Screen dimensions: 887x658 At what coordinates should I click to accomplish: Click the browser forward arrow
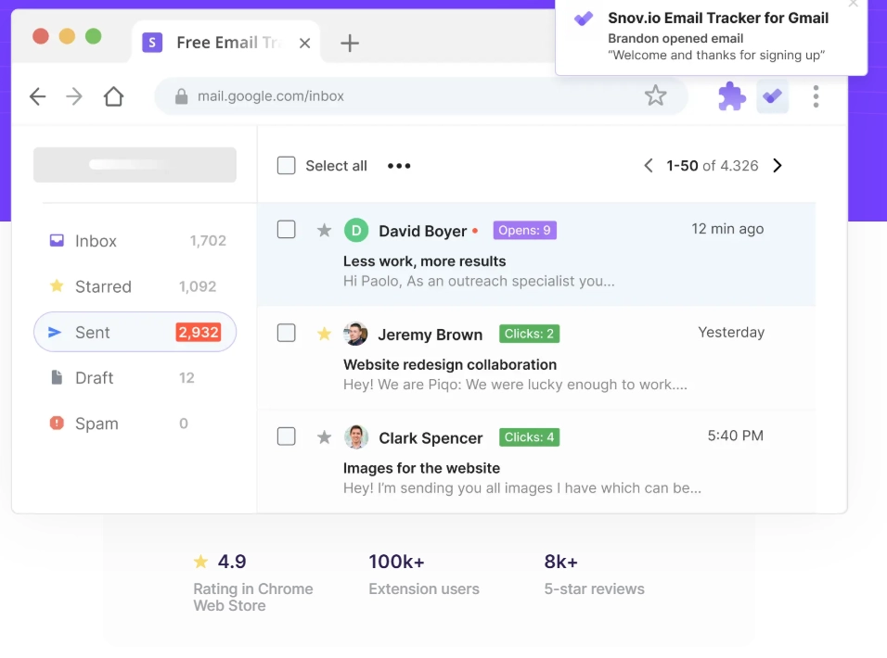(74, 96)
